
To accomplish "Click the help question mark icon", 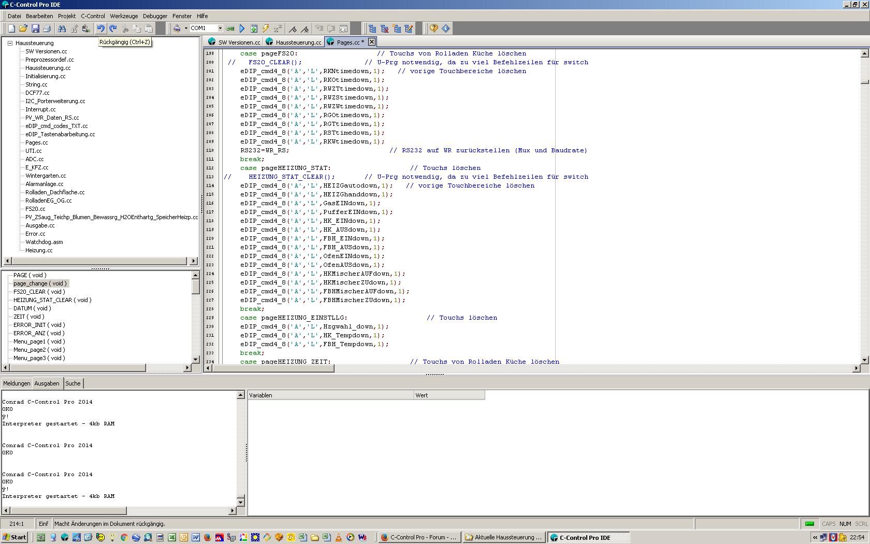I will 433,28.
